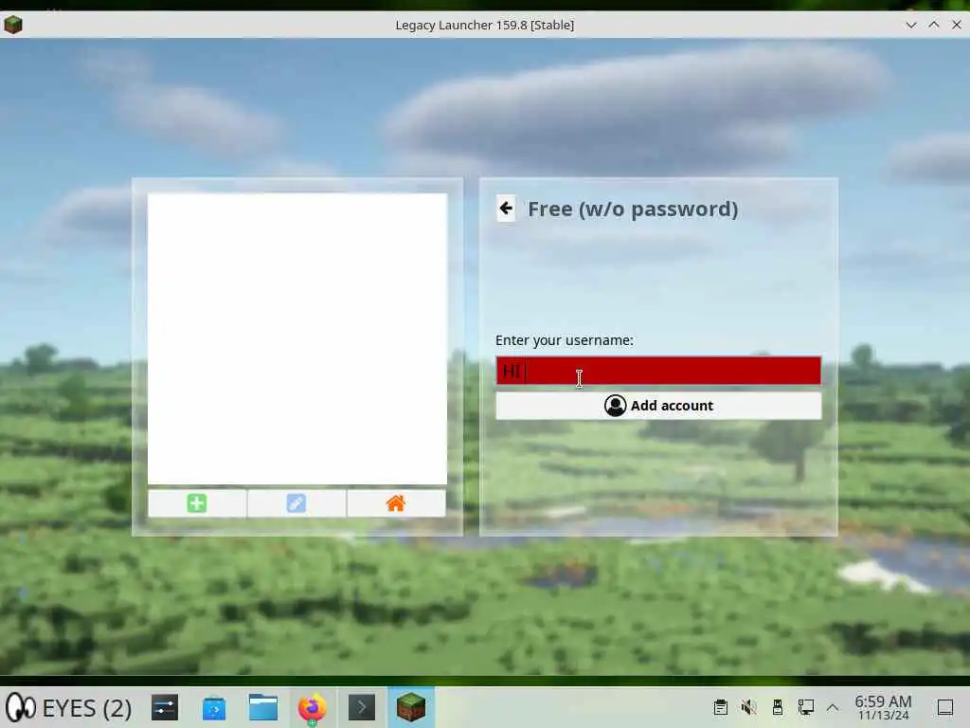The height and width of the screenshot is (728, 970).
Task: Open the clipboard tray icon
Action: [720, 707]
